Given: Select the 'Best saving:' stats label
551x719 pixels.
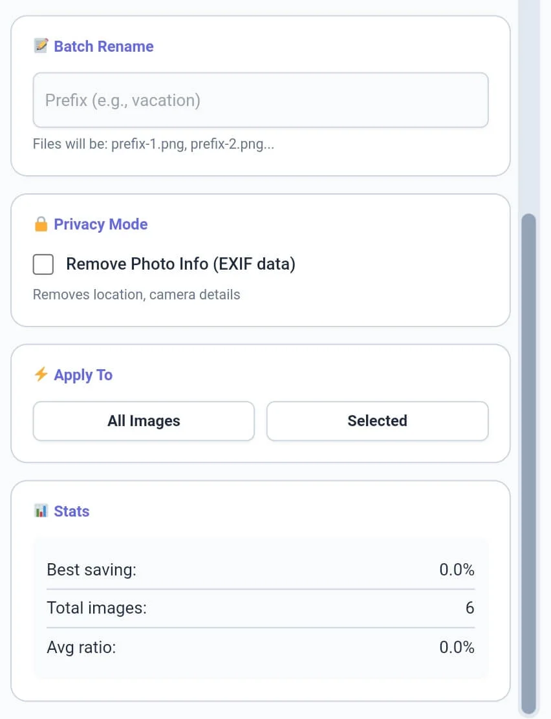Looking at the screenshot, I should pos(91,570).
